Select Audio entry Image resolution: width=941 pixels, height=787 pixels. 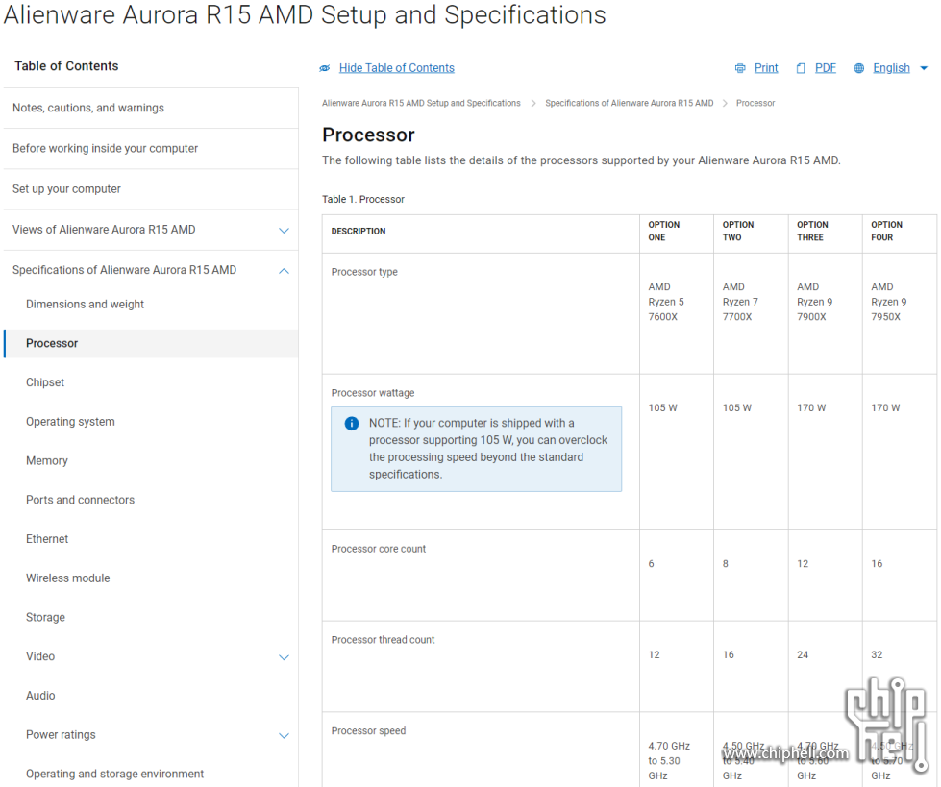40,695
